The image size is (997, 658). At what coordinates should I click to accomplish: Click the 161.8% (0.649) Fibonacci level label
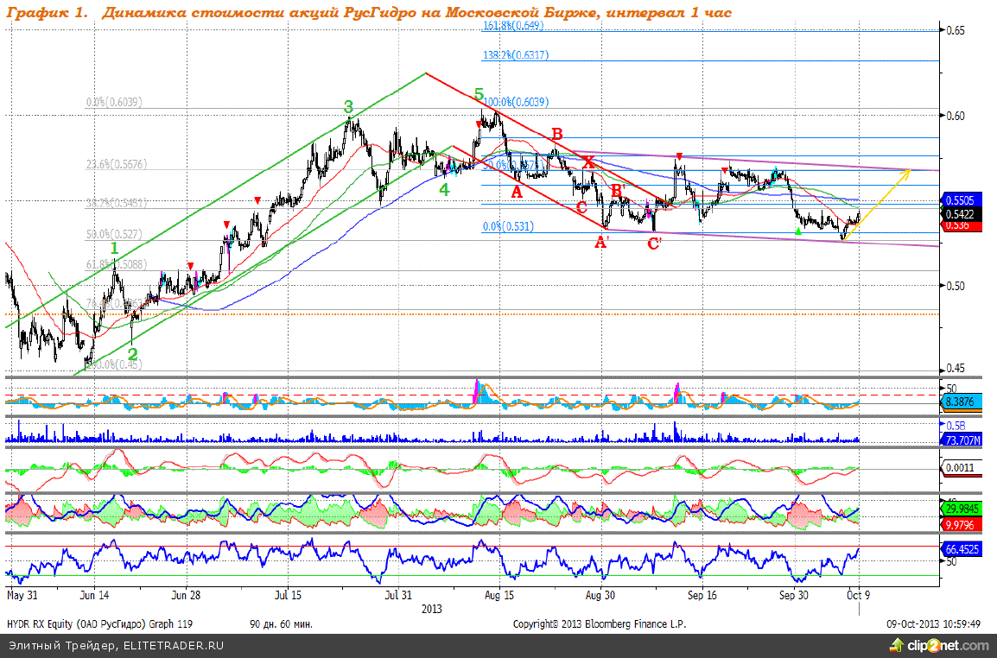(x=513, y=26)
